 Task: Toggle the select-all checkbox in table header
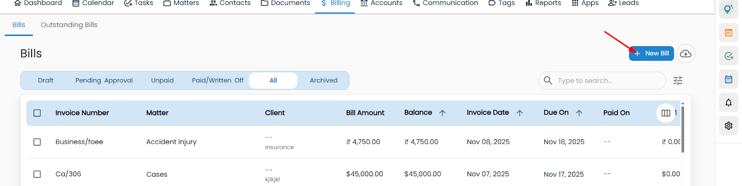37,113
